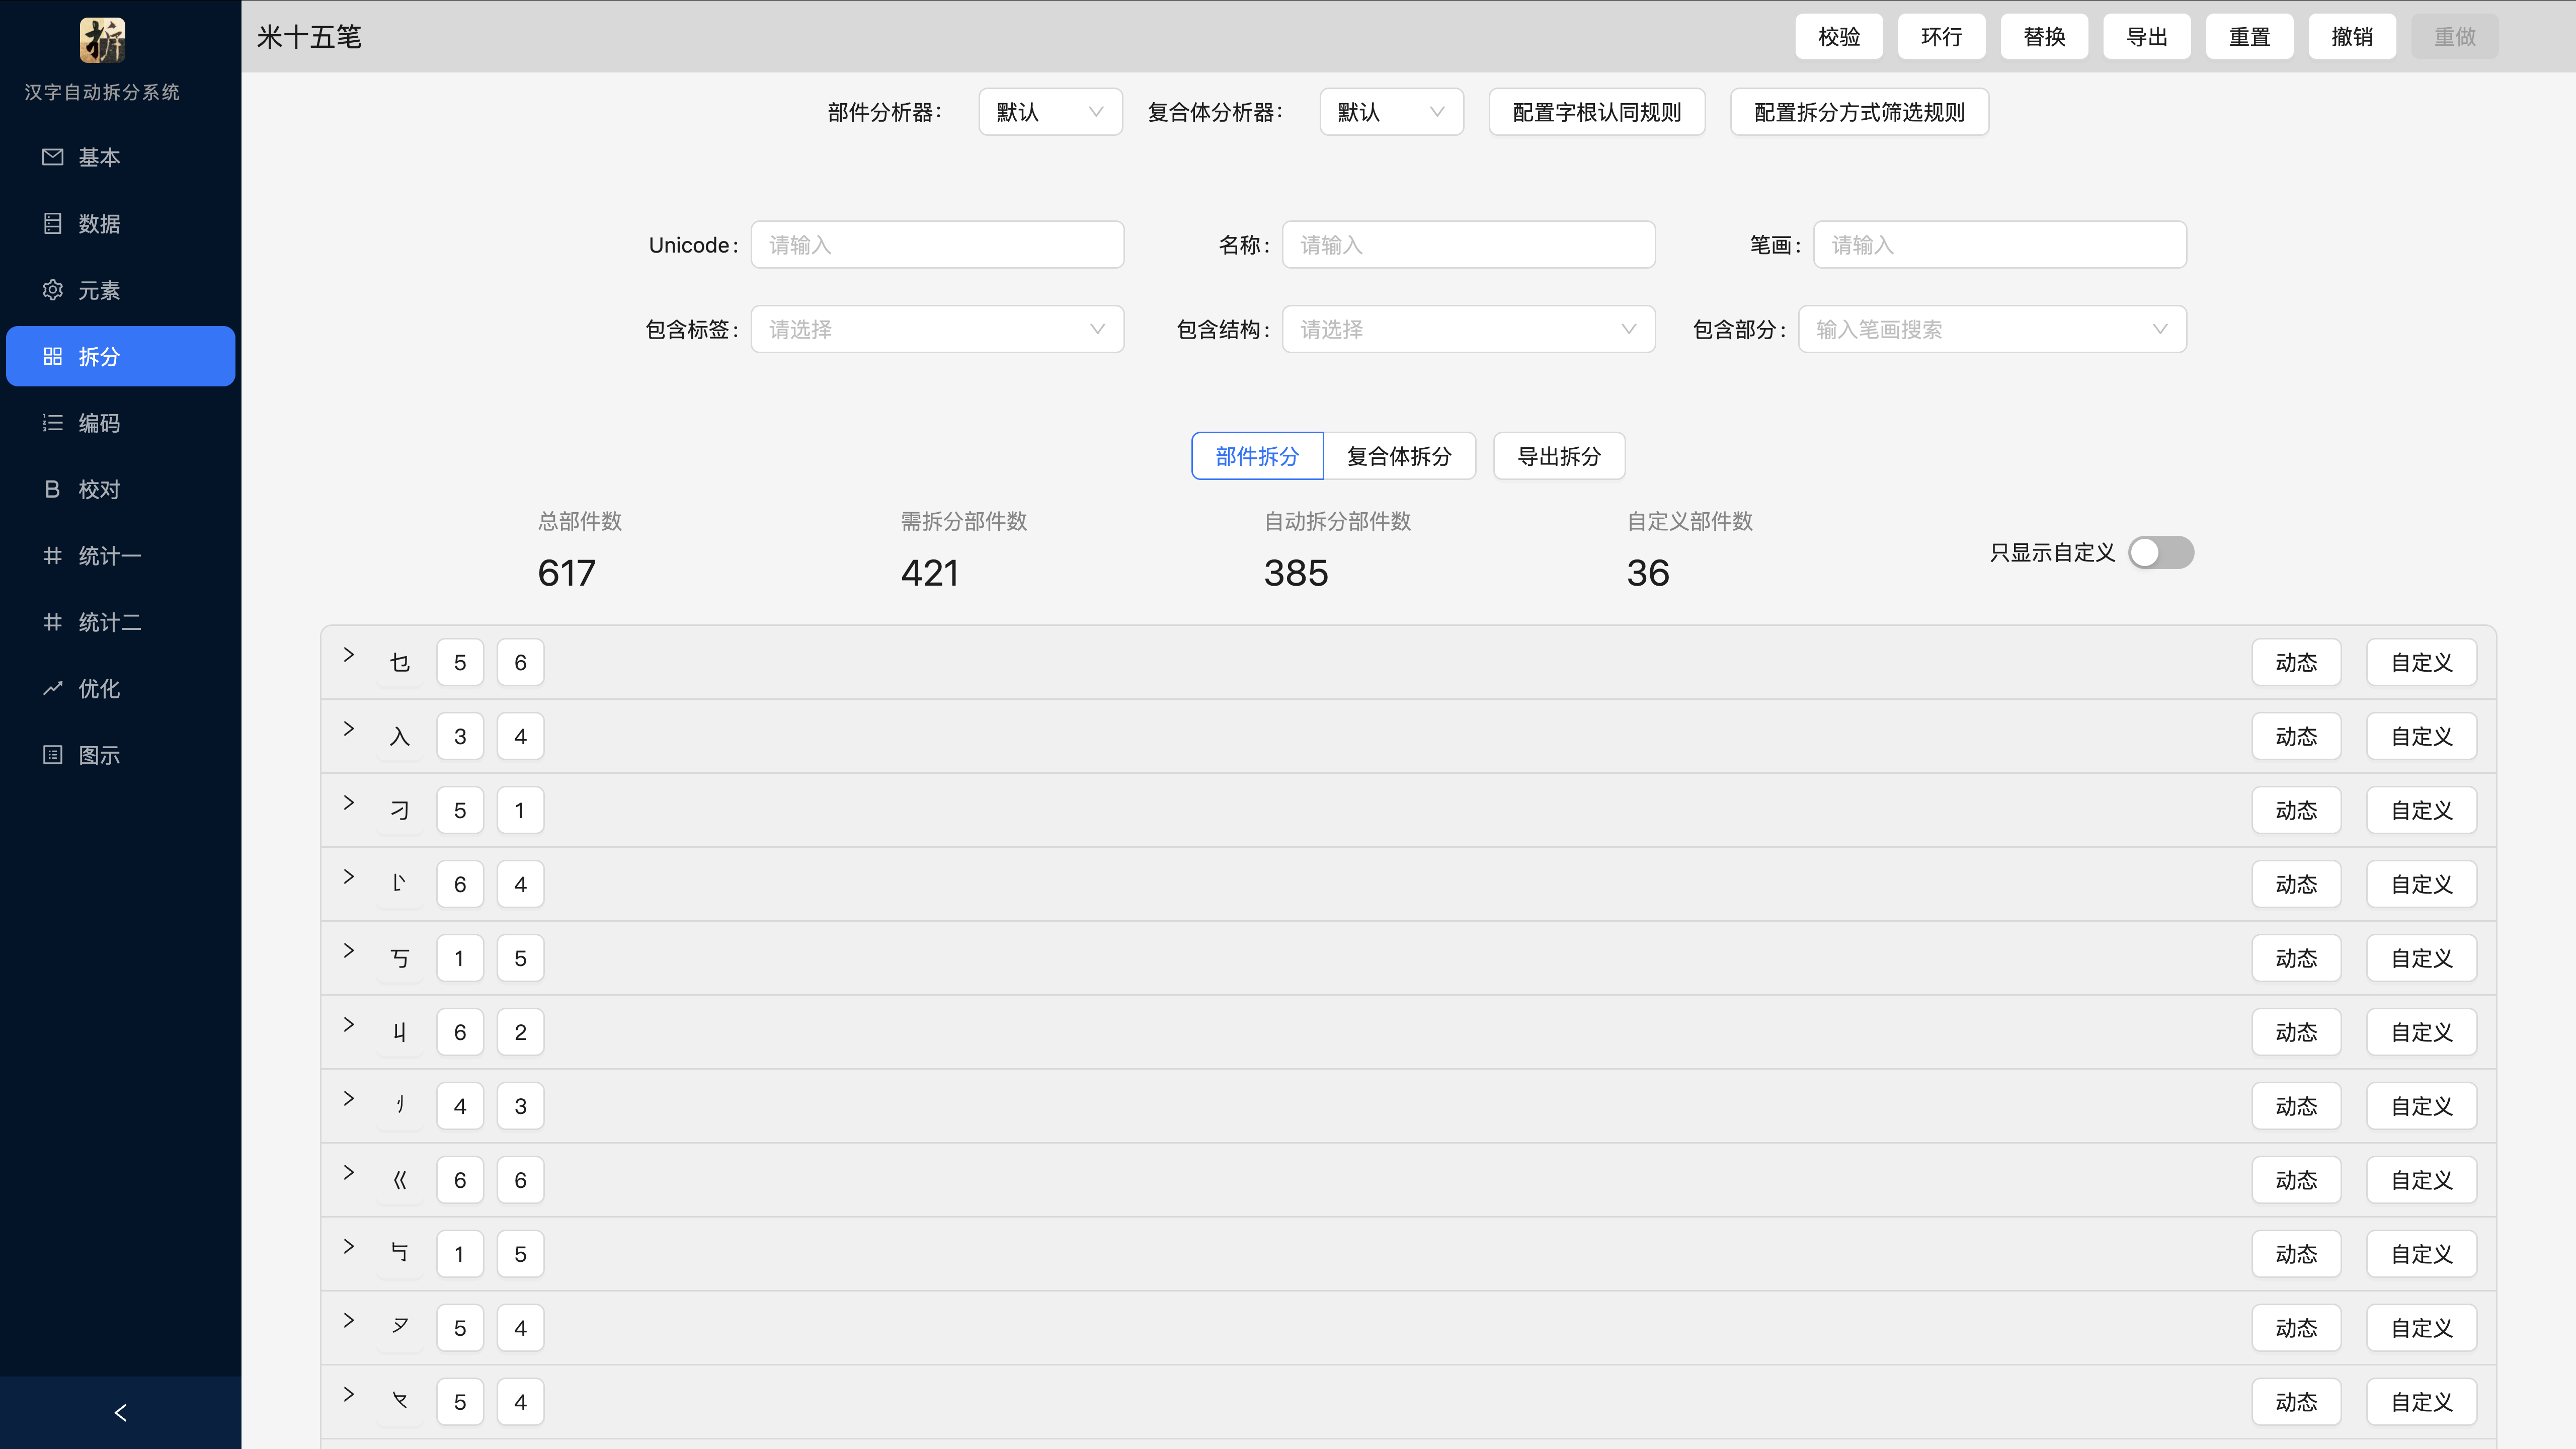Expand the 入 component row
The width and height of the screenshot is (2576, 1449).
348,729
